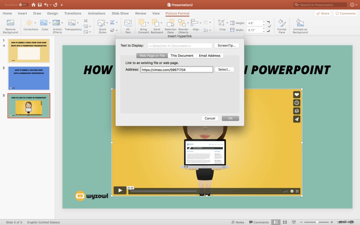The width and height of the screenshot is (360, 225).
Task: Switch to the This Document tab
Action: click(182, 56)
